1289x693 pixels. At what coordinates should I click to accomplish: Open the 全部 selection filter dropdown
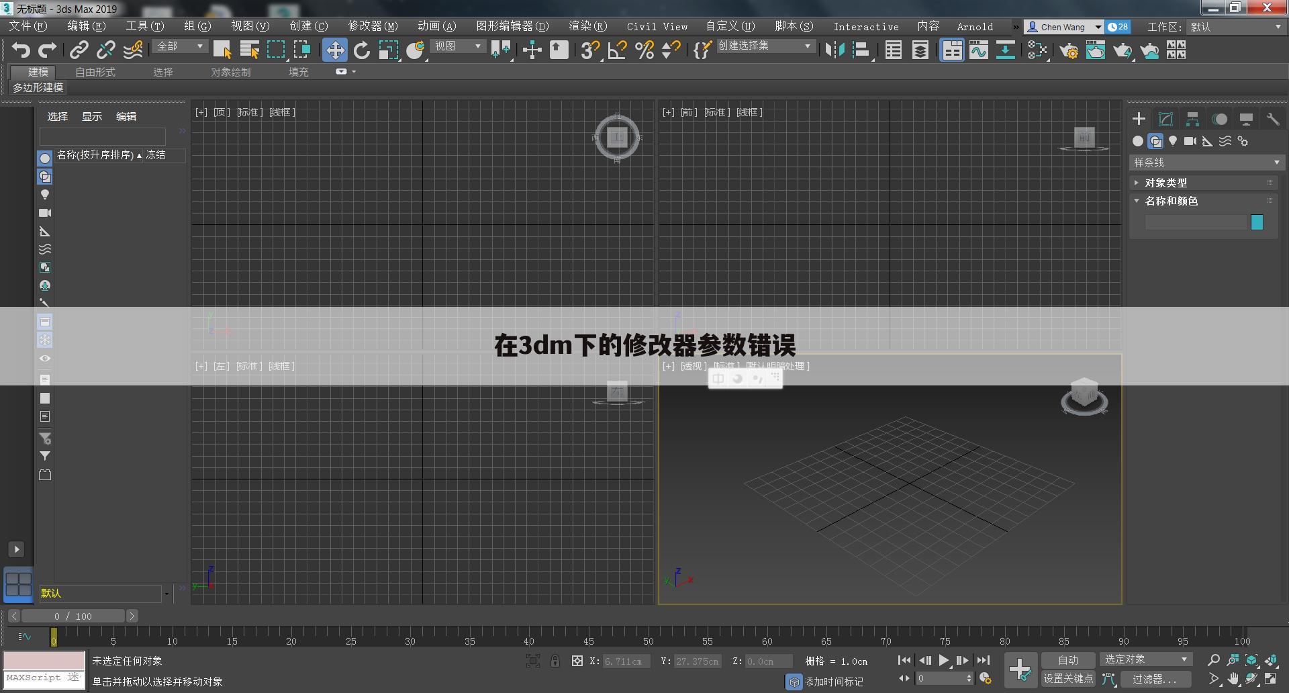coord(180,46)
